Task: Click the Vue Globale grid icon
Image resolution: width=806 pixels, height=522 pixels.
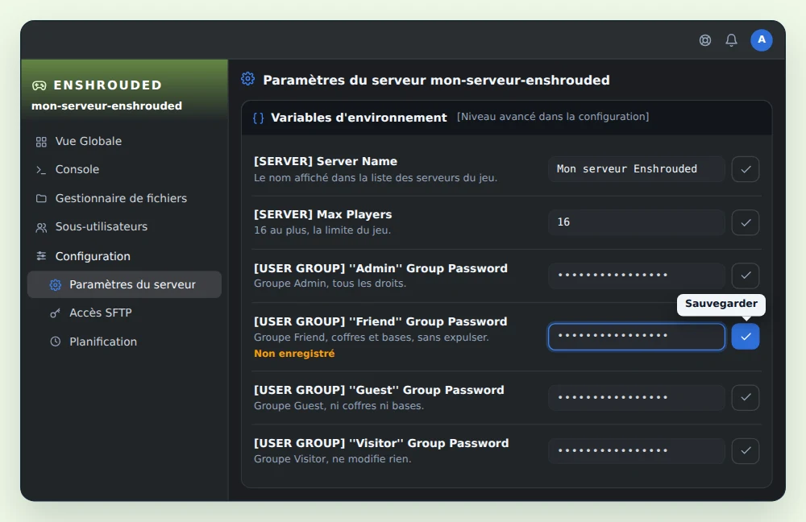Action: click(x=41, y=142)
